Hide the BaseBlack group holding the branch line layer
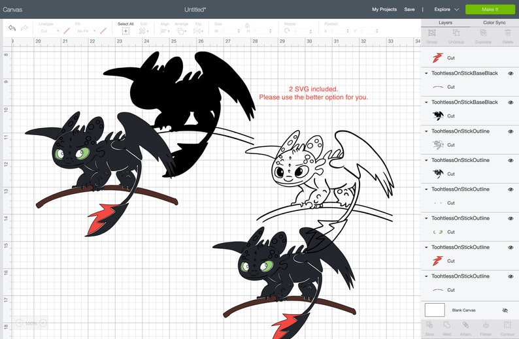The height and width of the screenshot is (339, 519). click(x=511, y=73)
